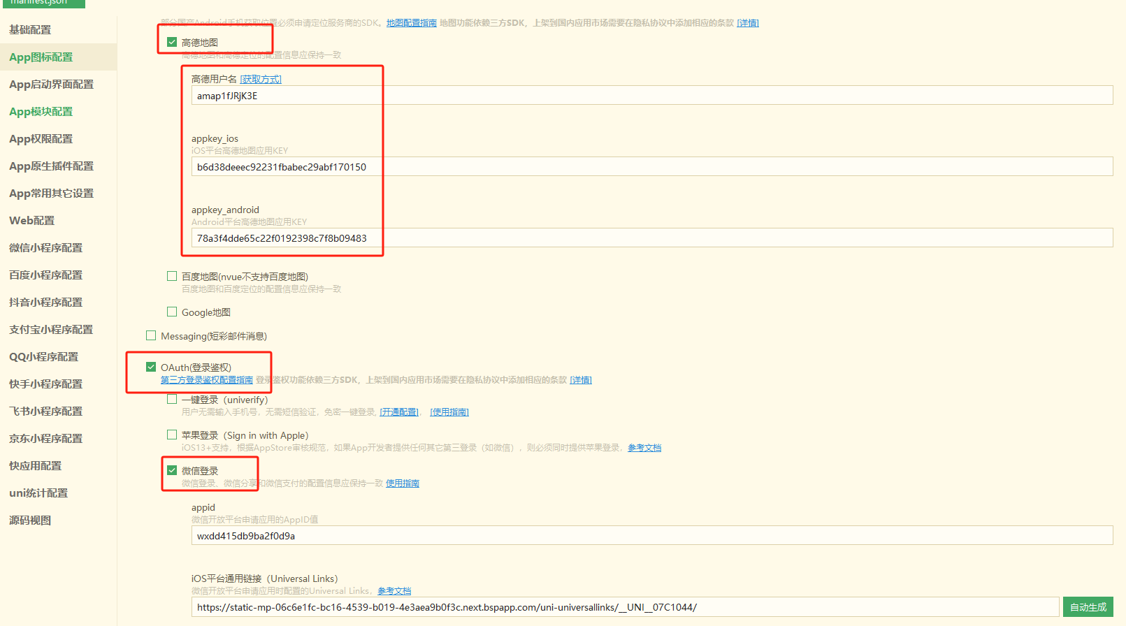Viewport: 1126px width, 626px height.
Task: Uncheck the OAuth(登录鉴权) checkbox
Action: pyautogui.click(x=151, y=367)
